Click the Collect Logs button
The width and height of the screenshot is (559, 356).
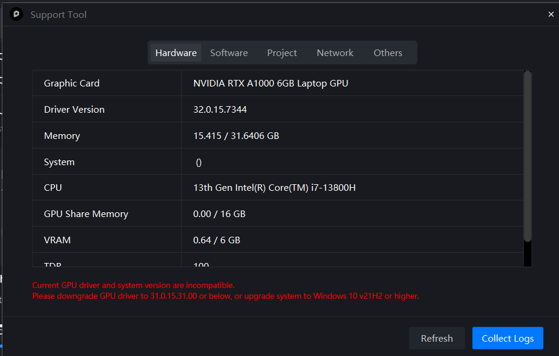(508, 338)
